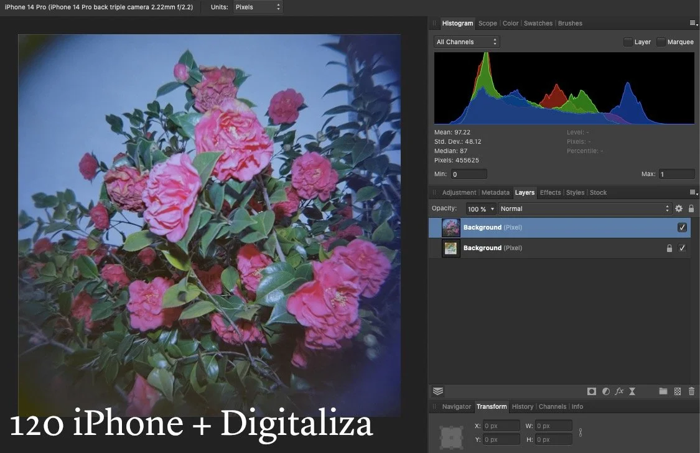Image resolution: width=700 pixels, height=453 pixels.
Task: Click the histogram graph display
Action: click(564, 88)
